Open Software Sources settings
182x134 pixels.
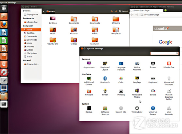(105, 111)
